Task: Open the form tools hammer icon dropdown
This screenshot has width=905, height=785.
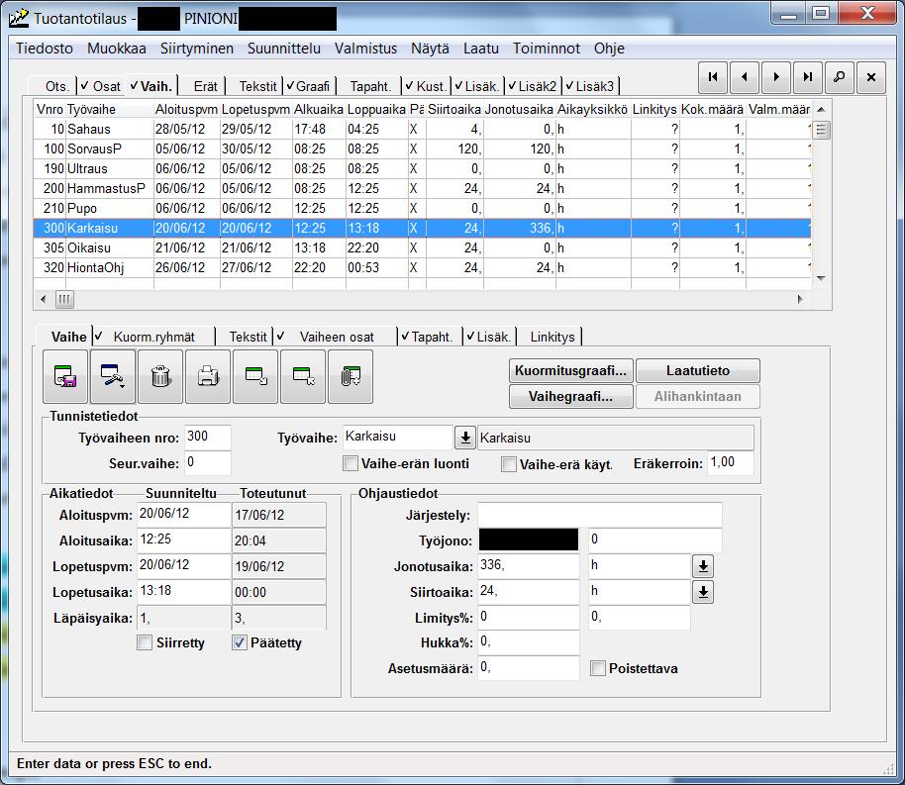Action: pyautogui.click(x=113, y=376)
